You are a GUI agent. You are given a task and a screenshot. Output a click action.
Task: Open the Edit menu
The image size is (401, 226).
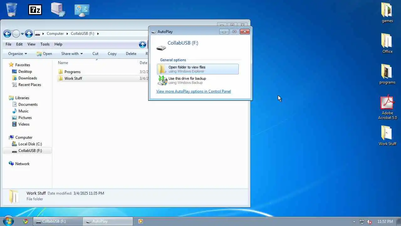pos(19,44)
